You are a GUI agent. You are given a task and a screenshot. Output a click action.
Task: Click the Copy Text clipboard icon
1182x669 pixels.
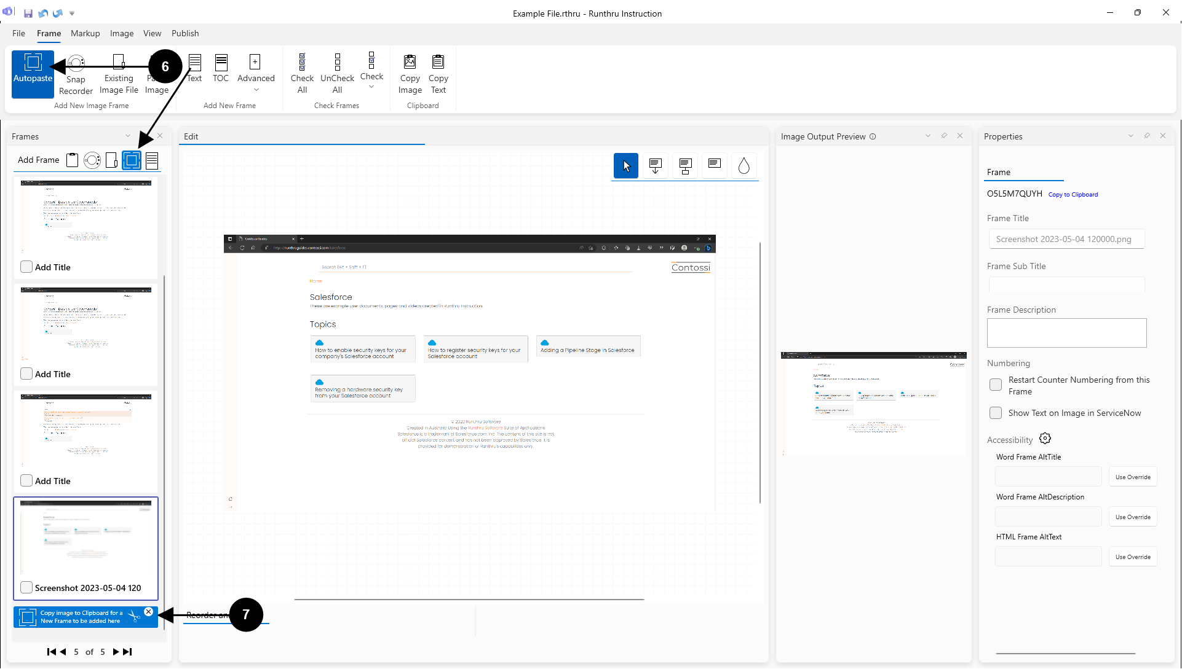click(x=438, y=63)
